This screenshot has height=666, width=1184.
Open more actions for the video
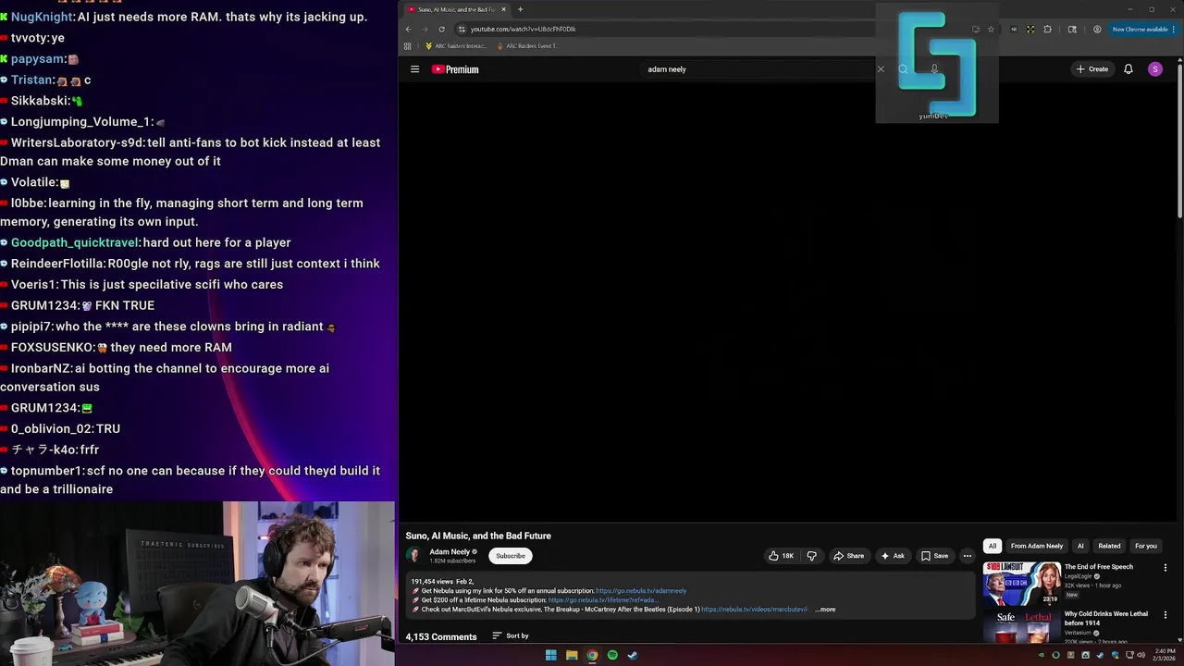(968, 556)
